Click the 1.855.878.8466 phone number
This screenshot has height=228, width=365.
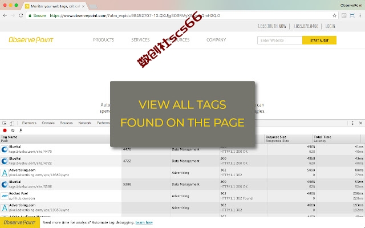[306, 26]
